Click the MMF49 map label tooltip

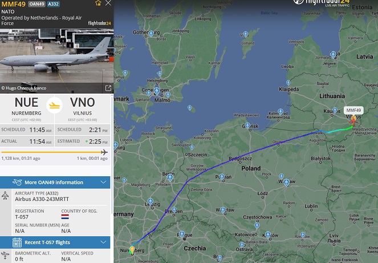tap(353, 110)
